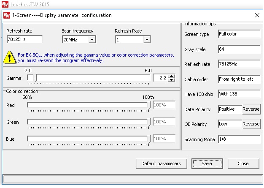The image size is (264, 188).
Task: Increase Gamma value with the up spinner arrow
Action: pyautogui.click(x=171, y=76)
